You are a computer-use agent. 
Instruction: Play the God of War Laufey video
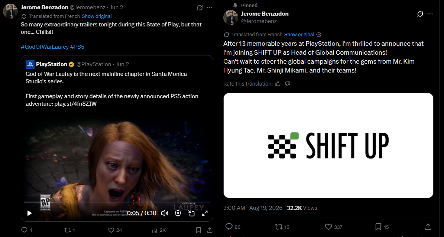click(29, 213)
